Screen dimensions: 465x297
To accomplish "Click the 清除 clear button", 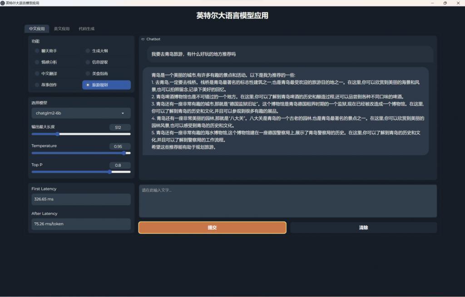I will pos(363,228).
